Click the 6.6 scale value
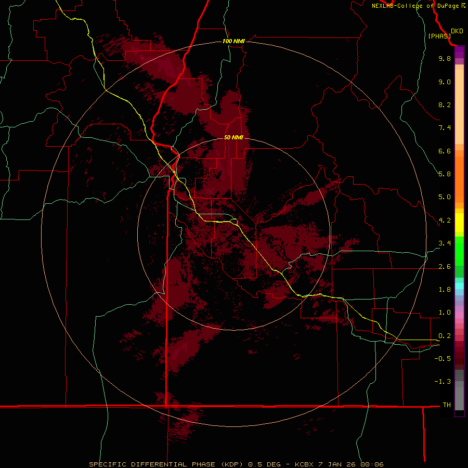This screenshot has width=468, height=468. click(445, 151)
